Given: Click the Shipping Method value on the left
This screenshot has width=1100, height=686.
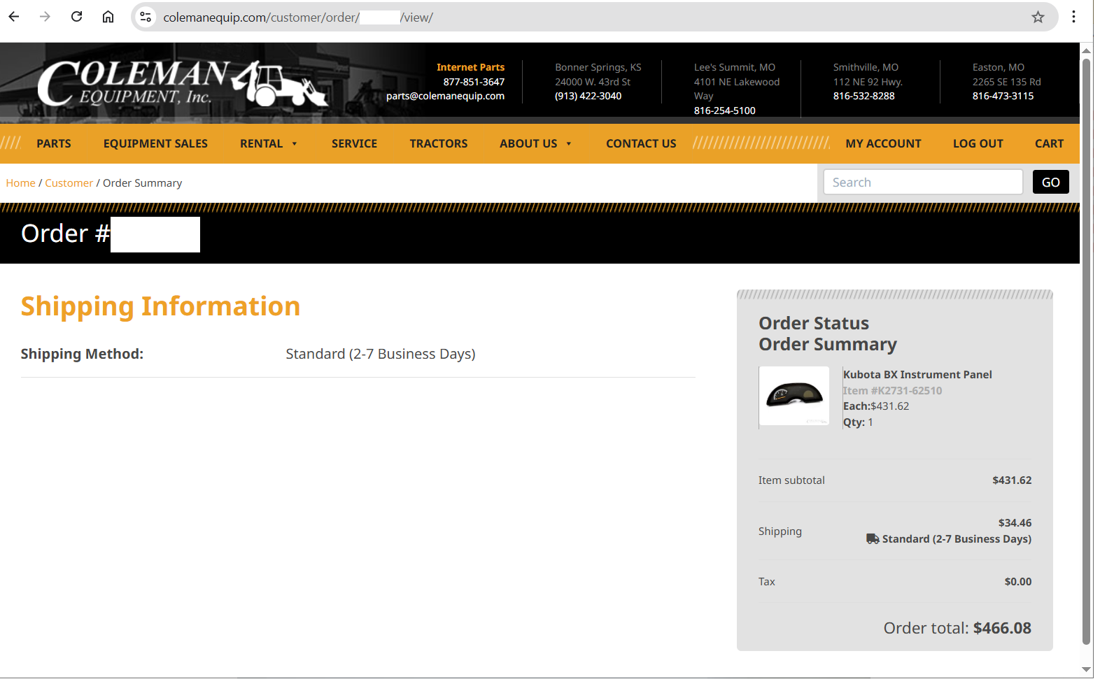Looking at the screenshot, I should pos(381,354).
